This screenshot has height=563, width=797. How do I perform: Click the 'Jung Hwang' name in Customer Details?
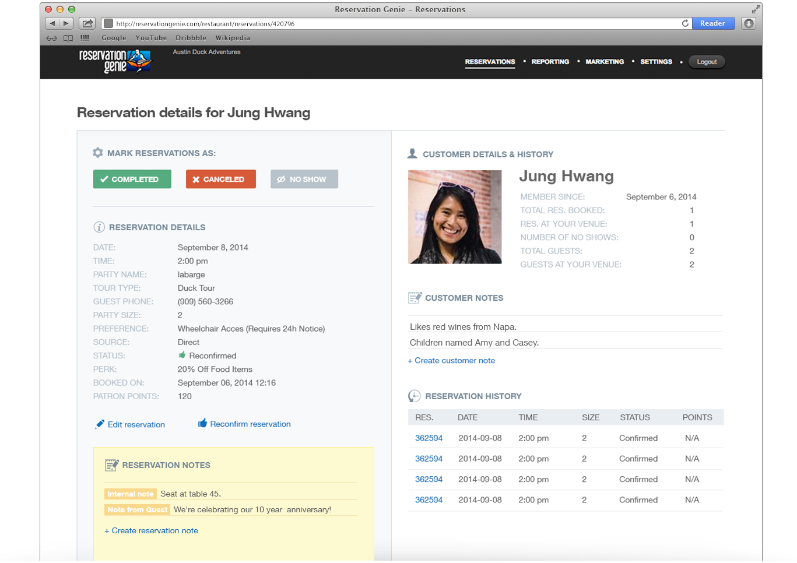[x=566, y=176]
